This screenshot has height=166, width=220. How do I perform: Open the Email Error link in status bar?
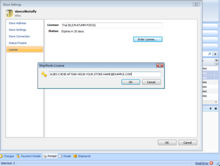coord(202,163)
